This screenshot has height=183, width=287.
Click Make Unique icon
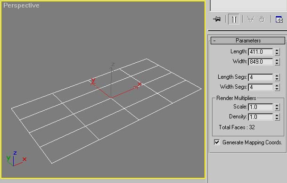(x=251, y=19)
